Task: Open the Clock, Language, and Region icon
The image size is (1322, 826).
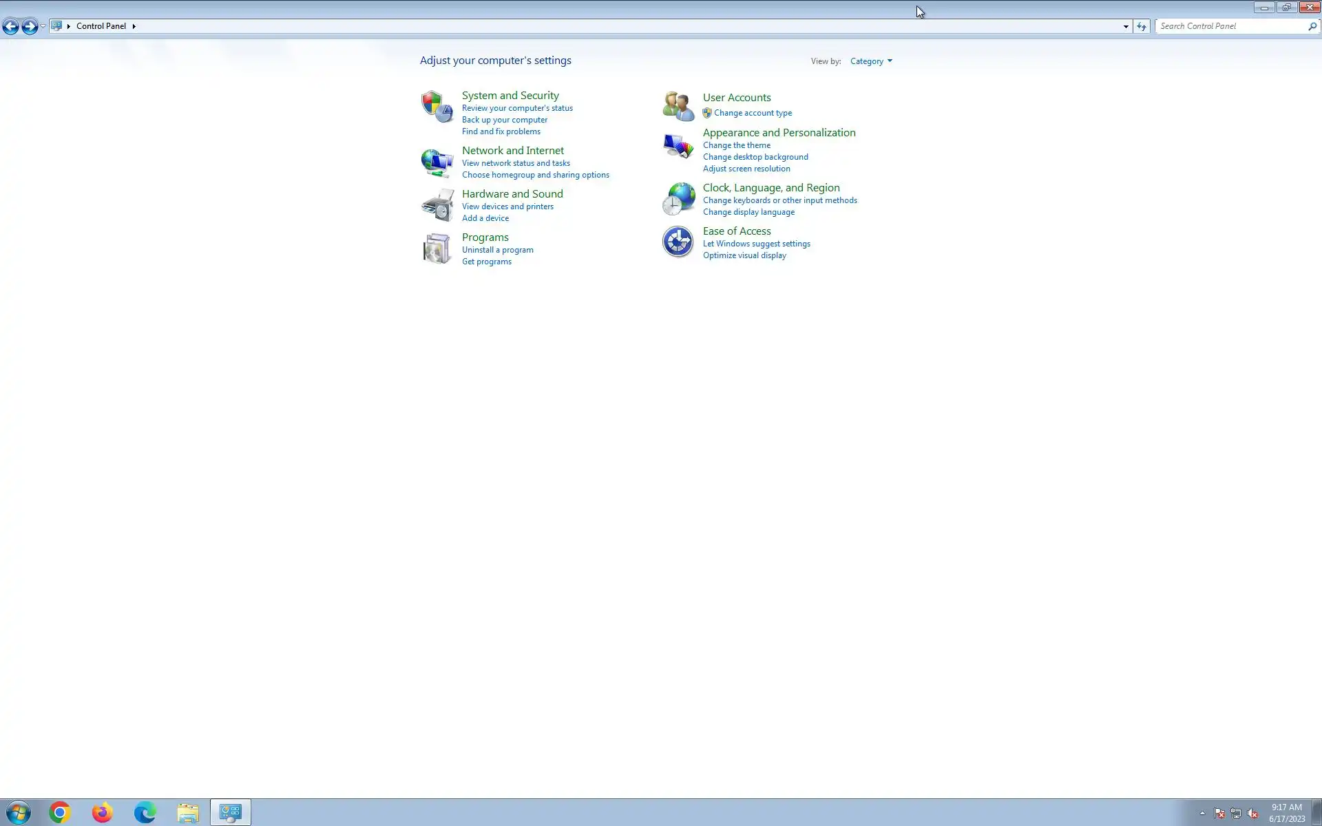Action: click(678, 199)
